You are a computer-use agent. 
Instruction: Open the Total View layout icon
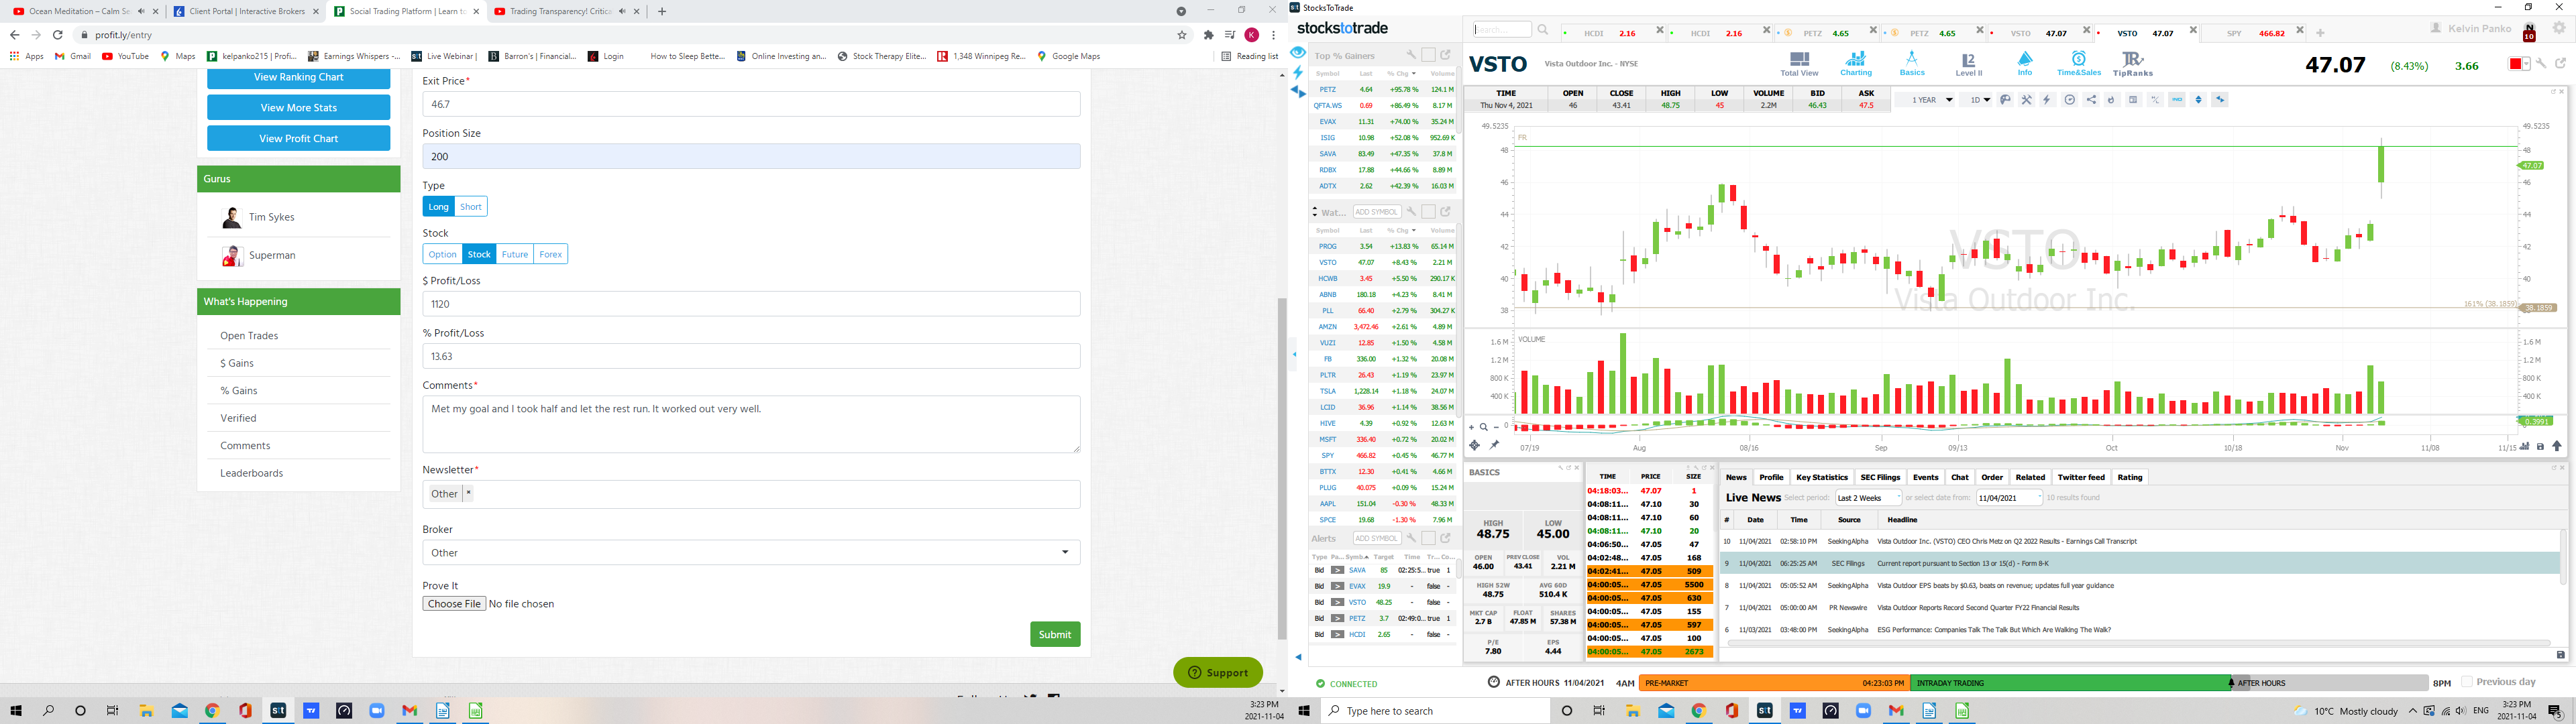click(x=1799, y=63)
